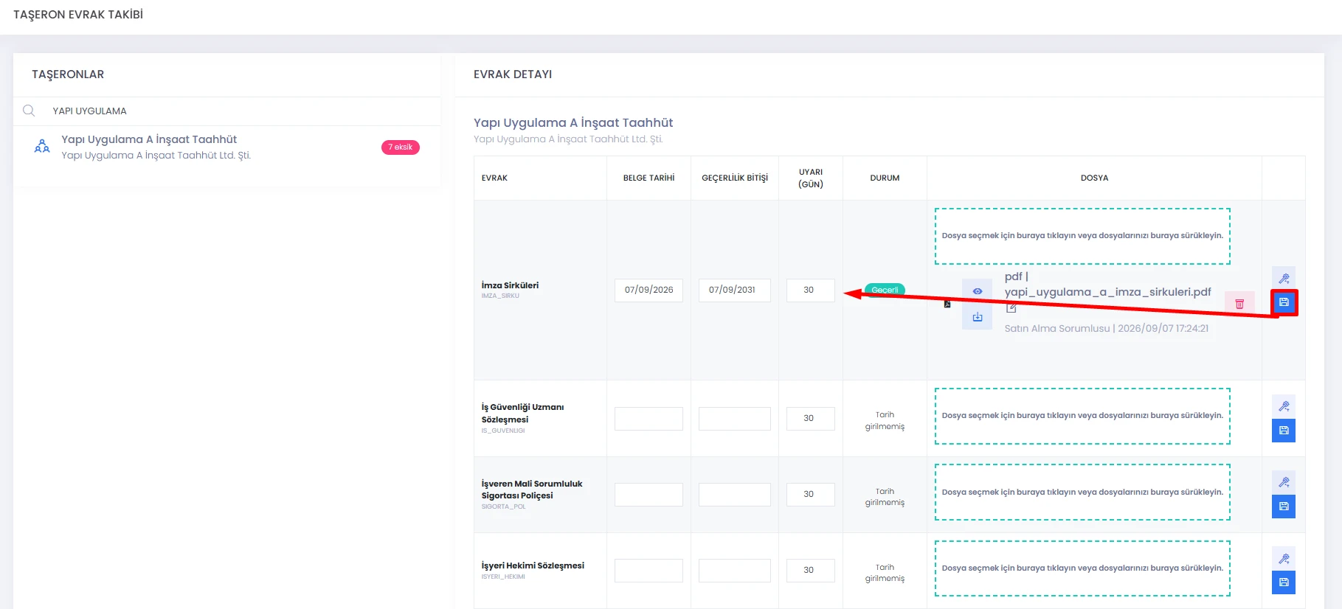
Task: Open file dropzone for İşveren Mali Sorumluluk Sigortası
Action: [1082, 492]
